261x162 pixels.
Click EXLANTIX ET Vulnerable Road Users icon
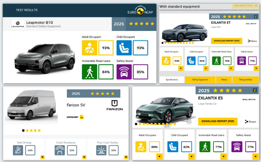216,61
